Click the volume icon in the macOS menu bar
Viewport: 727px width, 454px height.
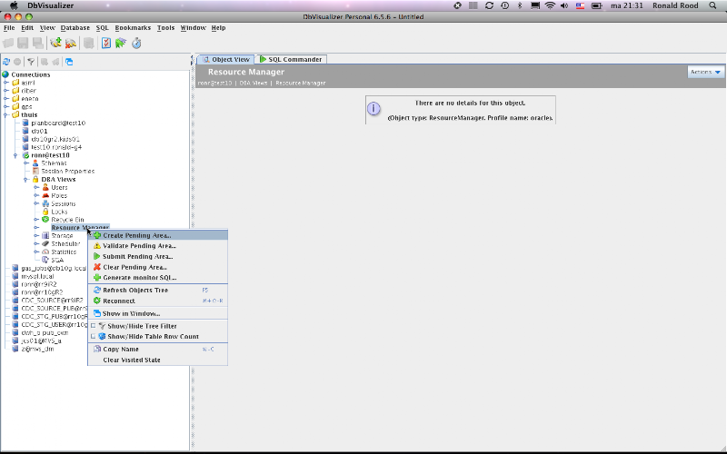[564, 5]
